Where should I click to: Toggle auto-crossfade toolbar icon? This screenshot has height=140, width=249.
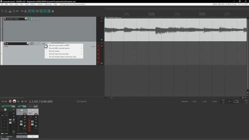tap(30, 11)
